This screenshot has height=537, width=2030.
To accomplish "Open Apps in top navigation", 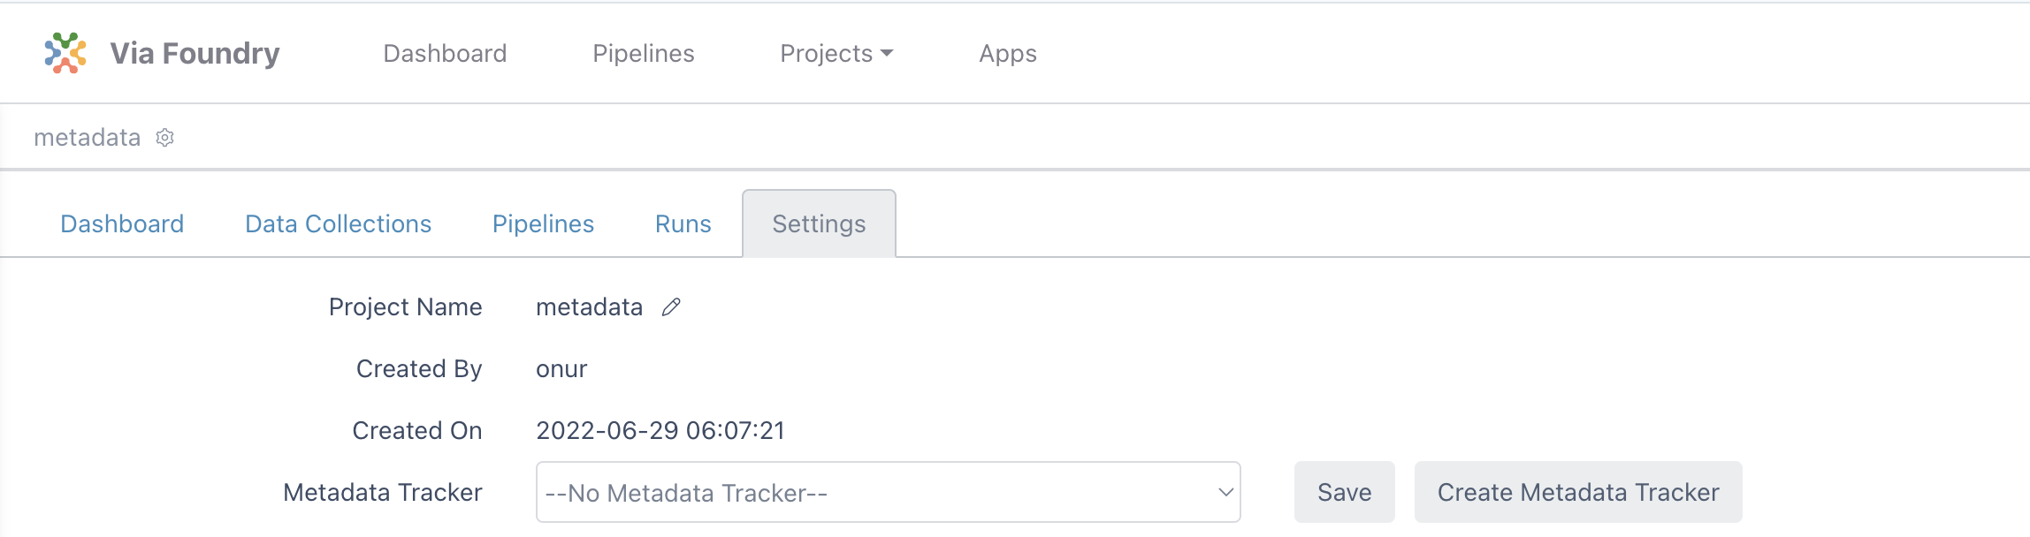I will pyautogui.click(x=1007, y=54).
